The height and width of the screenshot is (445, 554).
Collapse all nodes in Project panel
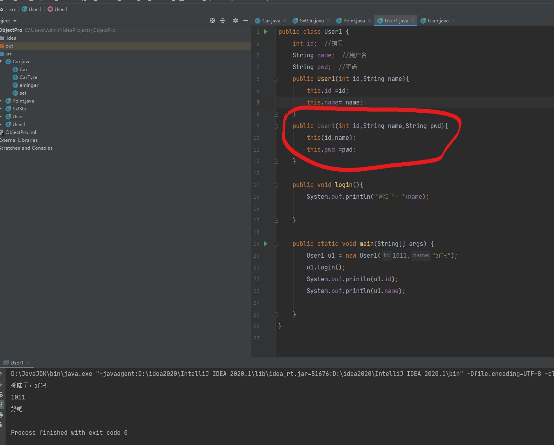[x=223, y=20]
